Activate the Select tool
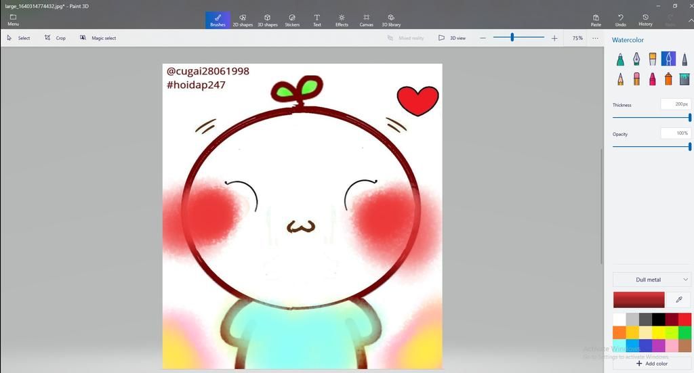The height and width of the screenshot is (373, 694). coord(18,38)
